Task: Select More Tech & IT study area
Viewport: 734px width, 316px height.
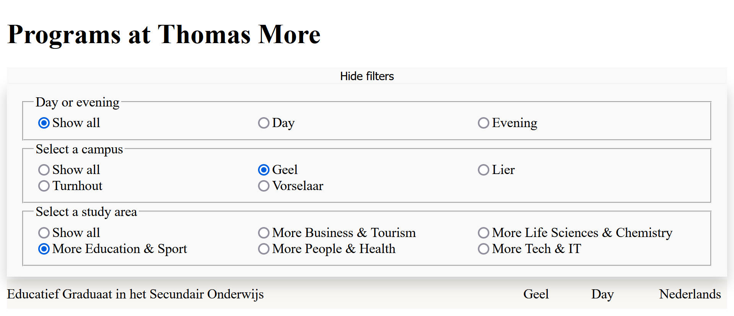Action: coord(484,249)
